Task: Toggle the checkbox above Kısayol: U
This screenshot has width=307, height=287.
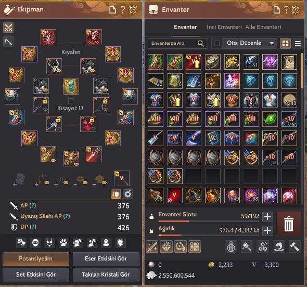Action: [x=71, y=101]
